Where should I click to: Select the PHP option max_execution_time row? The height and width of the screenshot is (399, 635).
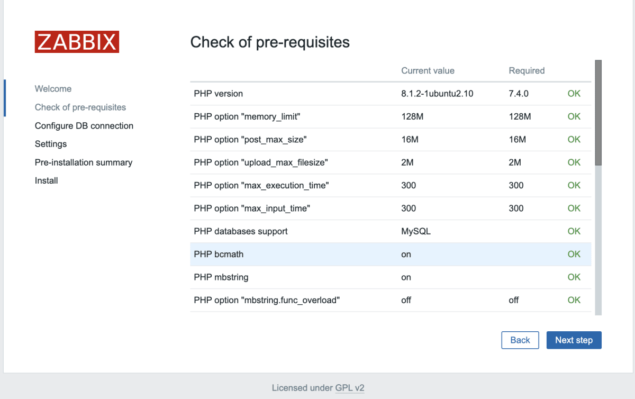[x=370, y=185]
